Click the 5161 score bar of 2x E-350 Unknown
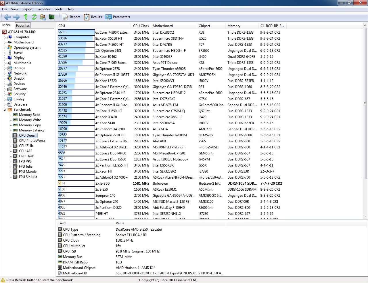This screenshot has width=368, height=283. (x=76, y=183)
